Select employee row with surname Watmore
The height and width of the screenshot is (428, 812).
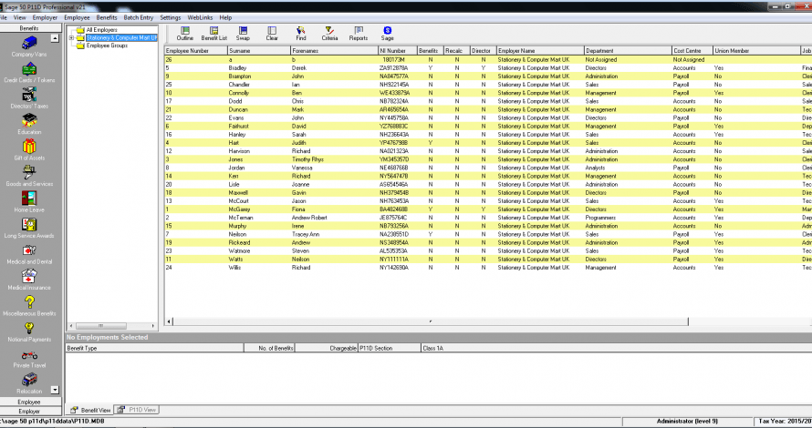click(x=488, y=250)
